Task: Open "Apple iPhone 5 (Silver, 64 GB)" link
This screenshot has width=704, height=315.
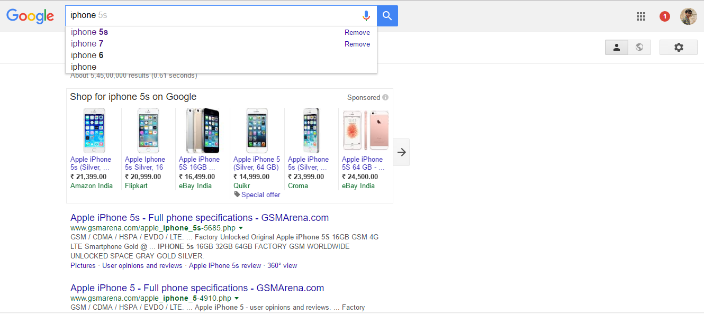Action: click(x=257, y=163)
